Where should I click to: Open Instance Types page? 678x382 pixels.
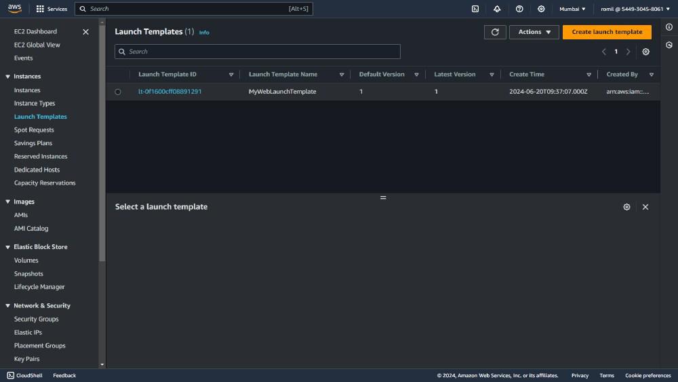tap(35, 103)
